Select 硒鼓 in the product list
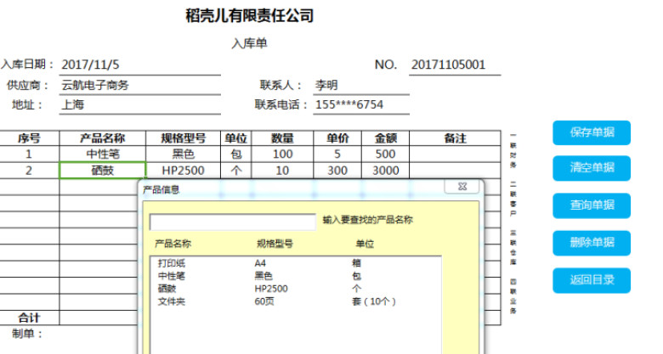This screenshot has width=663, height=354. coord(167,289)
